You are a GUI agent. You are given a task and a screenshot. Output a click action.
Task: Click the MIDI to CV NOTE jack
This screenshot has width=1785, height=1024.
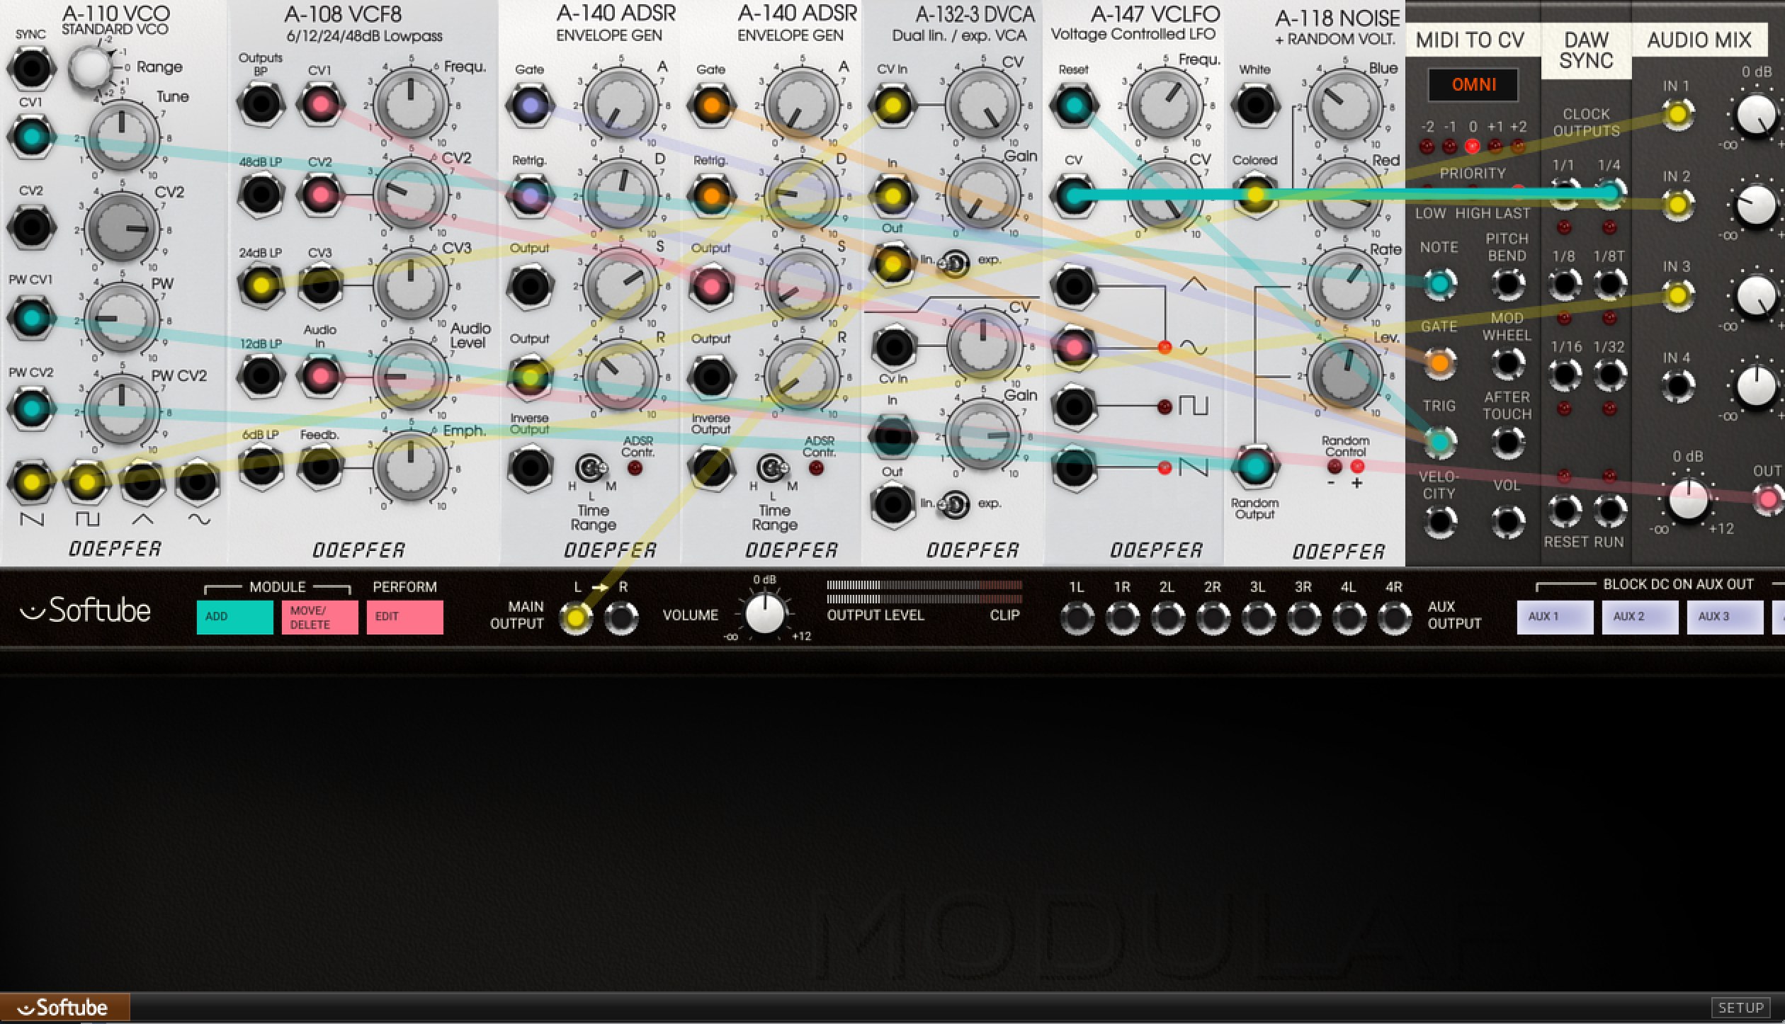(1439, 284)
